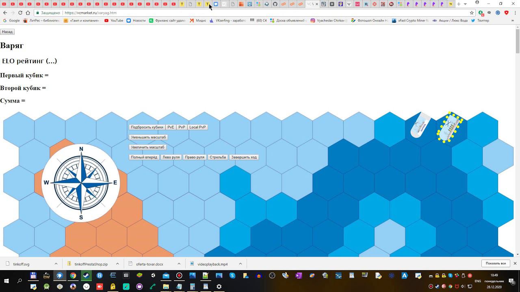
Task: Expand oferta-tovar.docx download options
Action: [x=179, y=264]
